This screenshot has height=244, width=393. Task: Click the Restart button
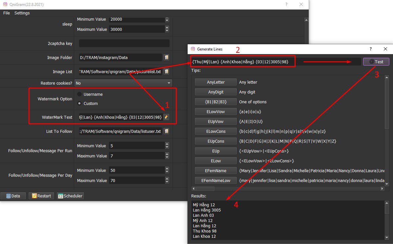[41, 196]
